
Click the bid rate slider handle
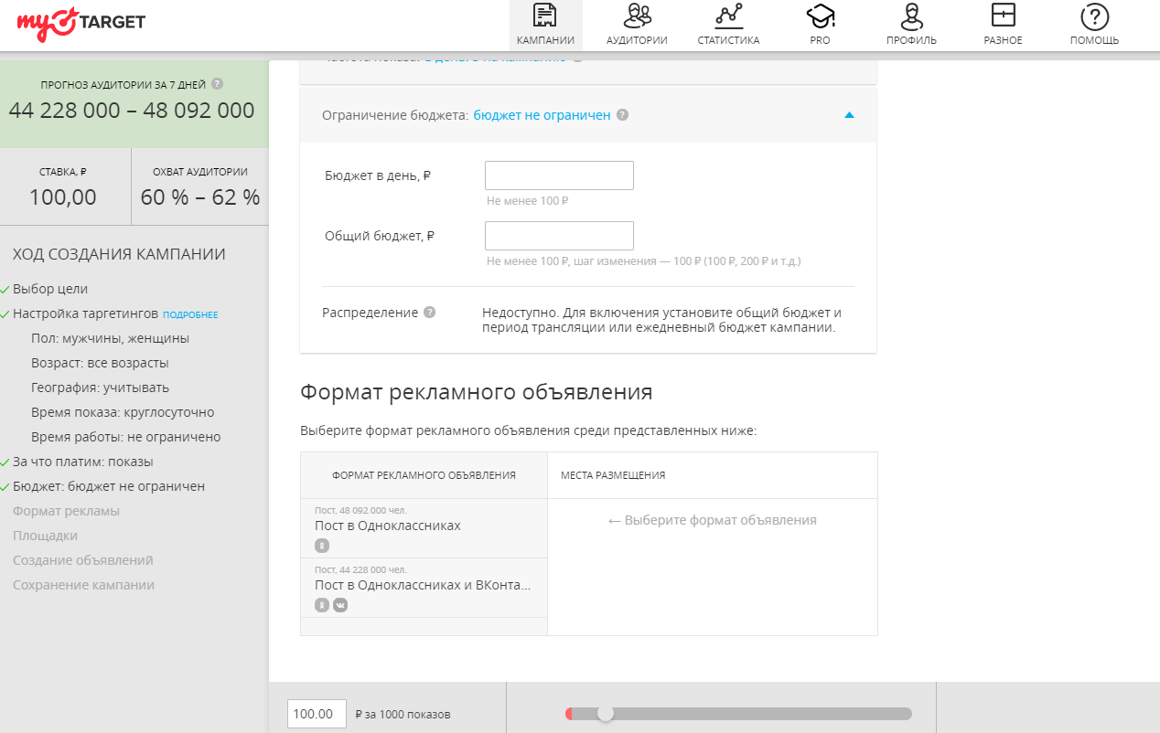(605, 713)
